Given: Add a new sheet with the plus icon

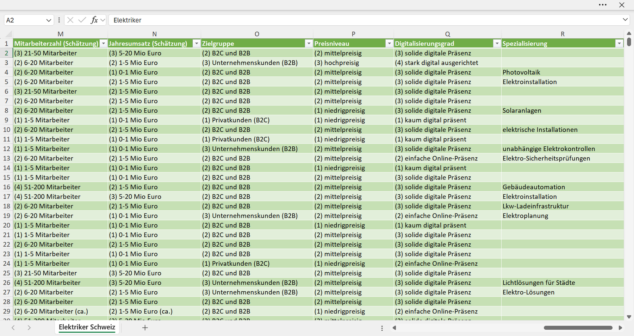Looking at the screenshot, I should point(145,328).
